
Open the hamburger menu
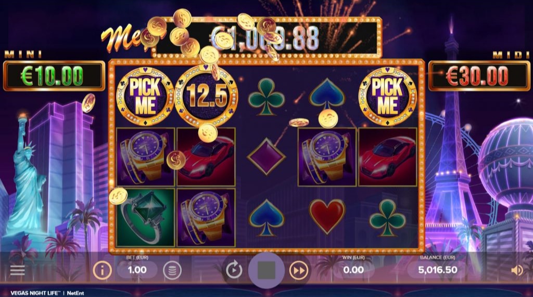(17, 270)
